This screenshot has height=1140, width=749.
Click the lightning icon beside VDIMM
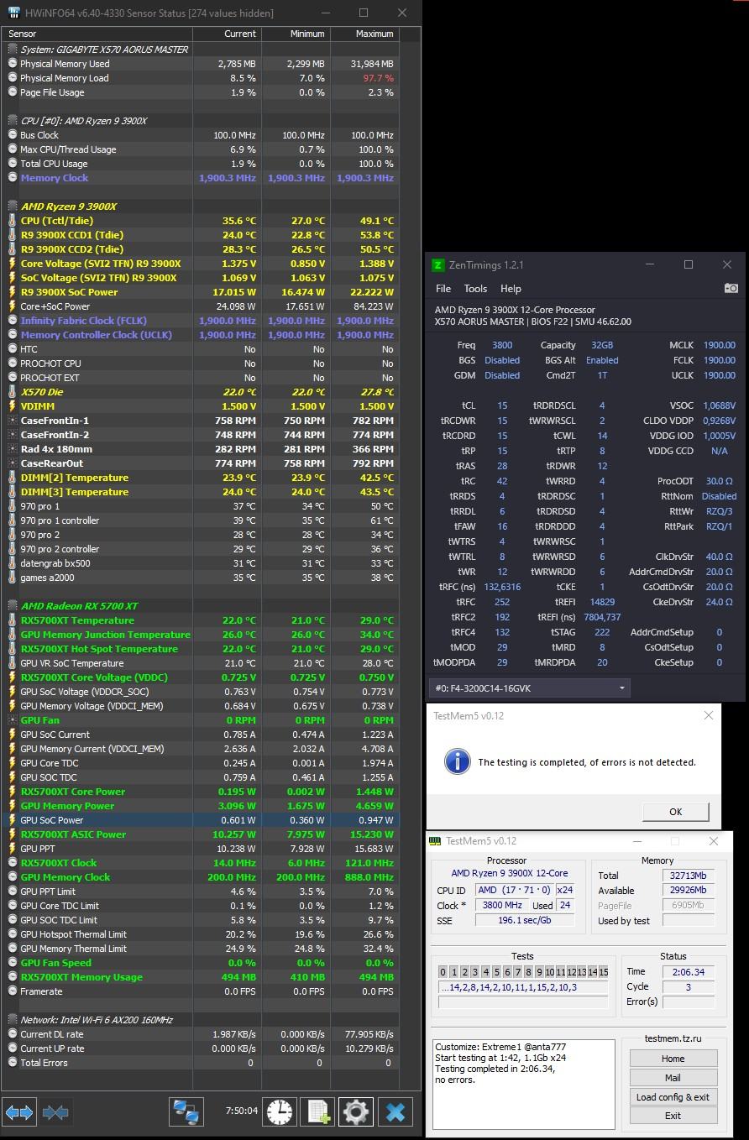[12, 406]
